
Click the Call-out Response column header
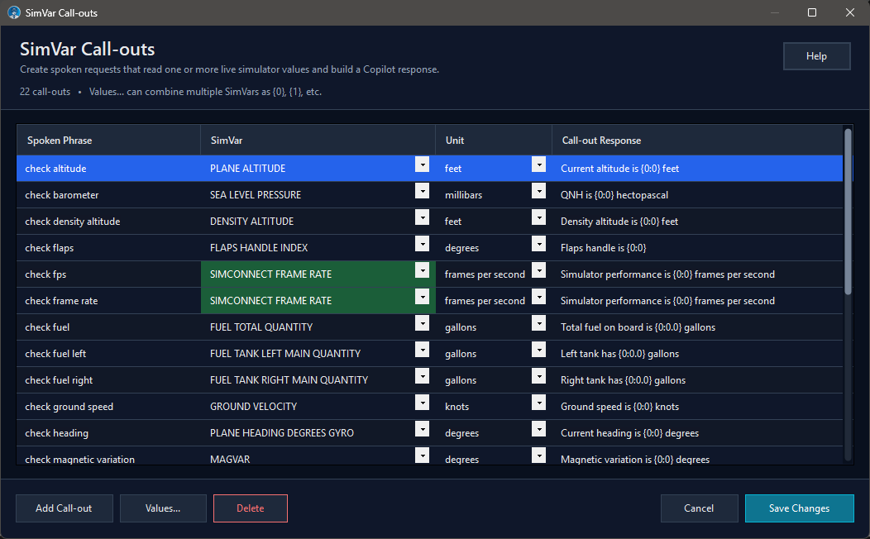click(697, 141)
